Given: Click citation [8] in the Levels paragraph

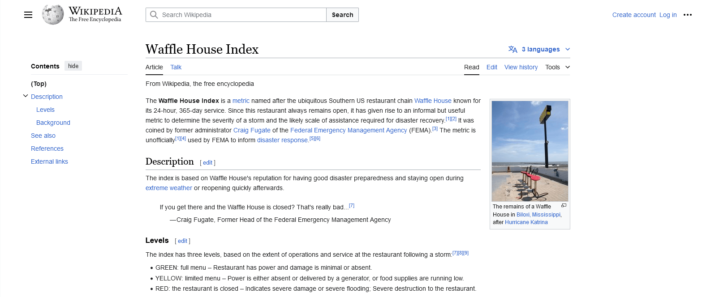Looking at the screenshot, I should (x=461, y=253).
